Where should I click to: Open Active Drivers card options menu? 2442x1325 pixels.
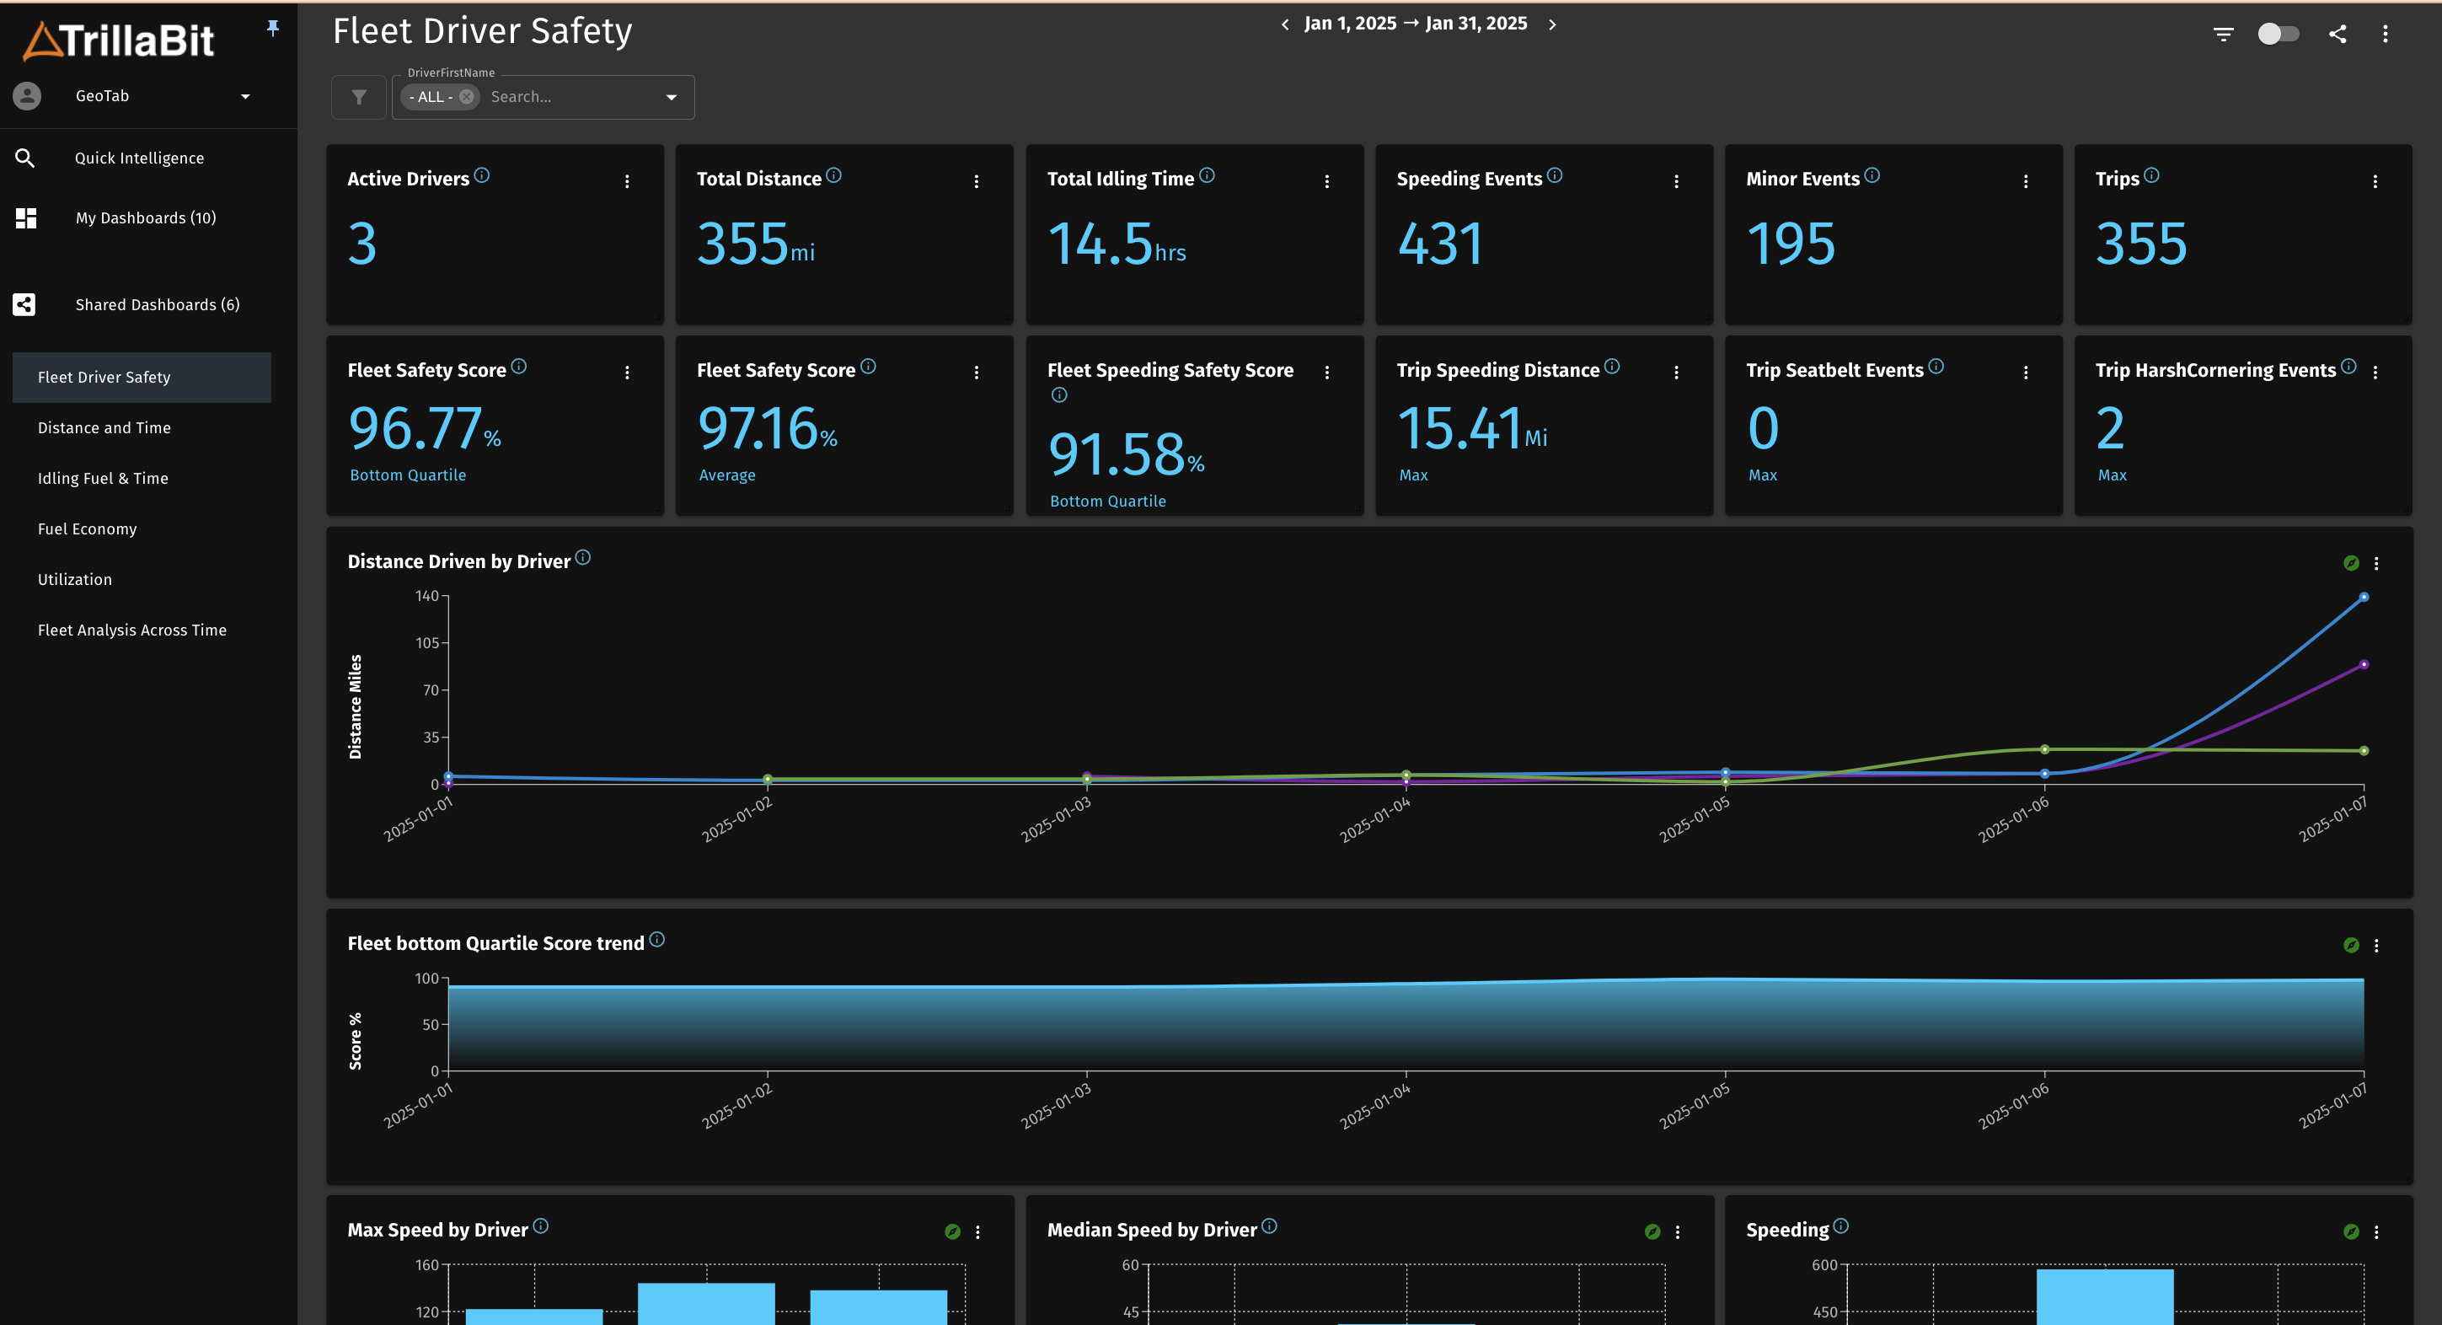(x=627, y=181)
